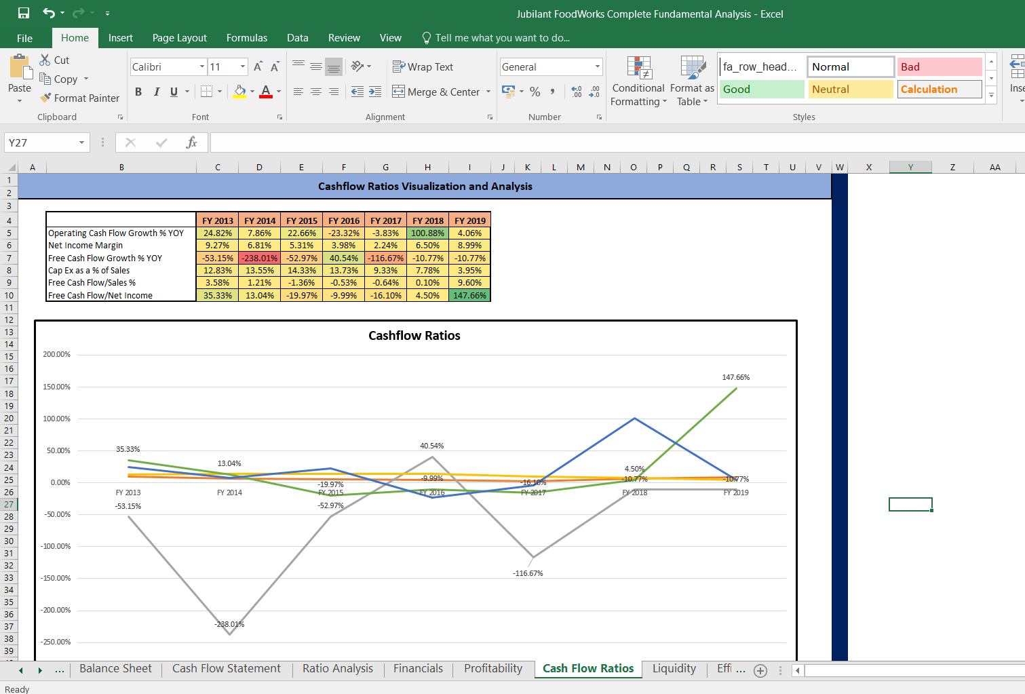Increase font size with the larger A icon
Screen dimensions: 1025x694
tap(258, 66)
